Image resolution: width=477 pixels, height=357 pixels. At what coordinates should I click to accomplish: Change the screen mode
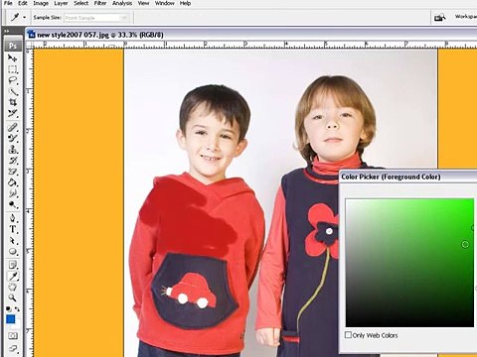point(13,349)
